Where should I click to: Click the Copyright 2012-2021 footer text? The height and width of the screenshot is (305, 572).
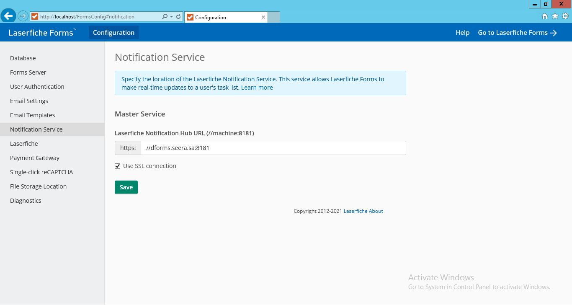click(x=318, y=211)
